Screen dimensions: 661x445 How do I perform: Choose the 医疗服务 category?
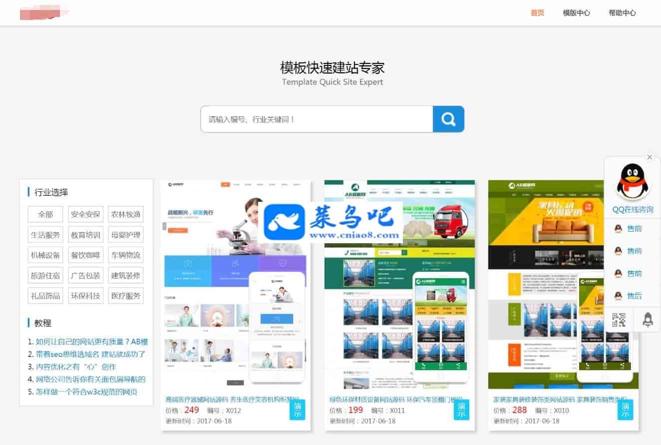pyautogui.click(x=126, y=296)
